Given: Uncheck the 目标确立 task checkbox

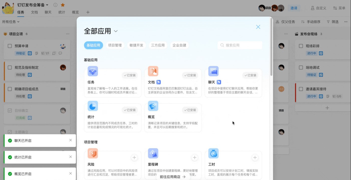Looking at the screenshot, I should (10, 111).
